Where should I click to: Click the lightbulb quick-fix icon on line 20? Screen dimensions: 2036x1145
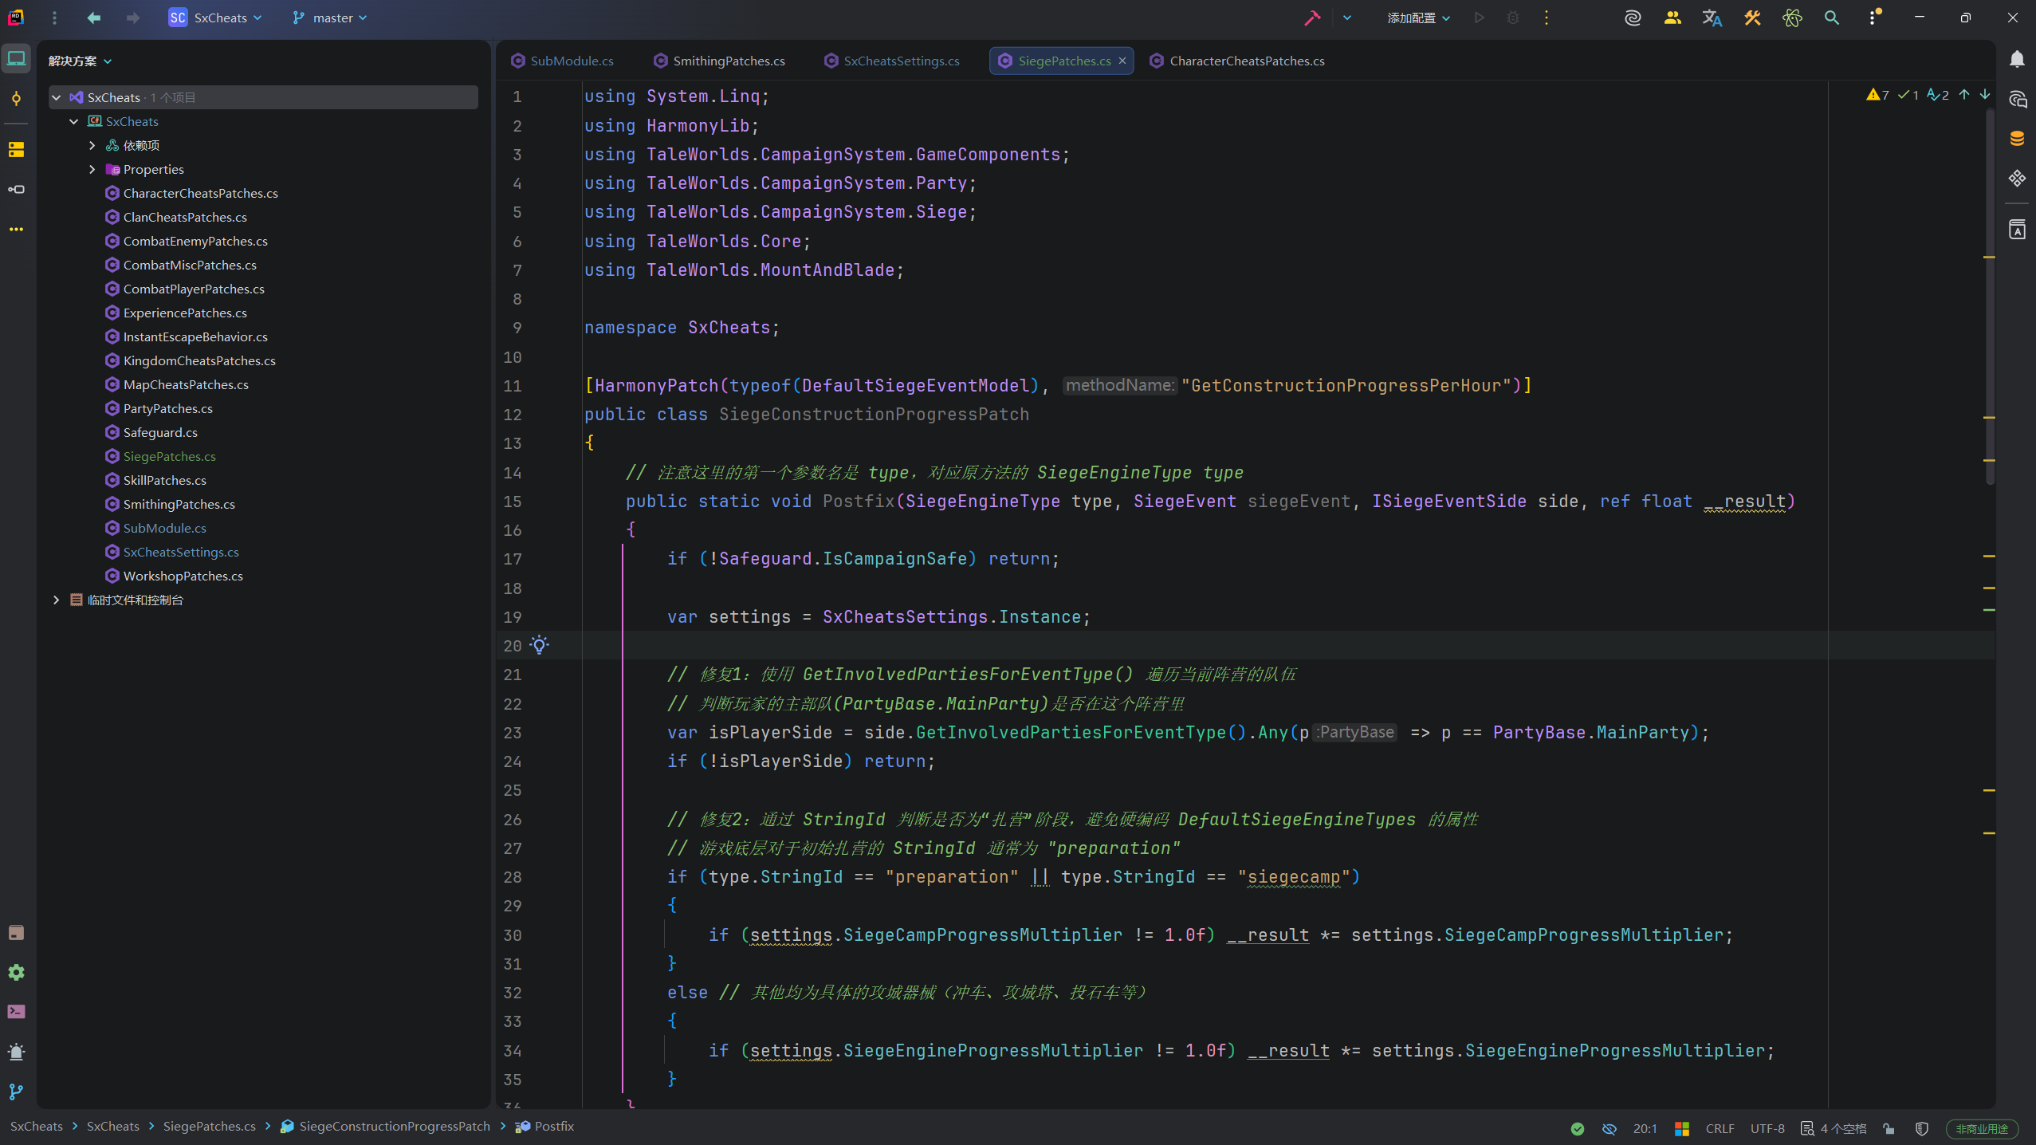click(x=540, y=645)
